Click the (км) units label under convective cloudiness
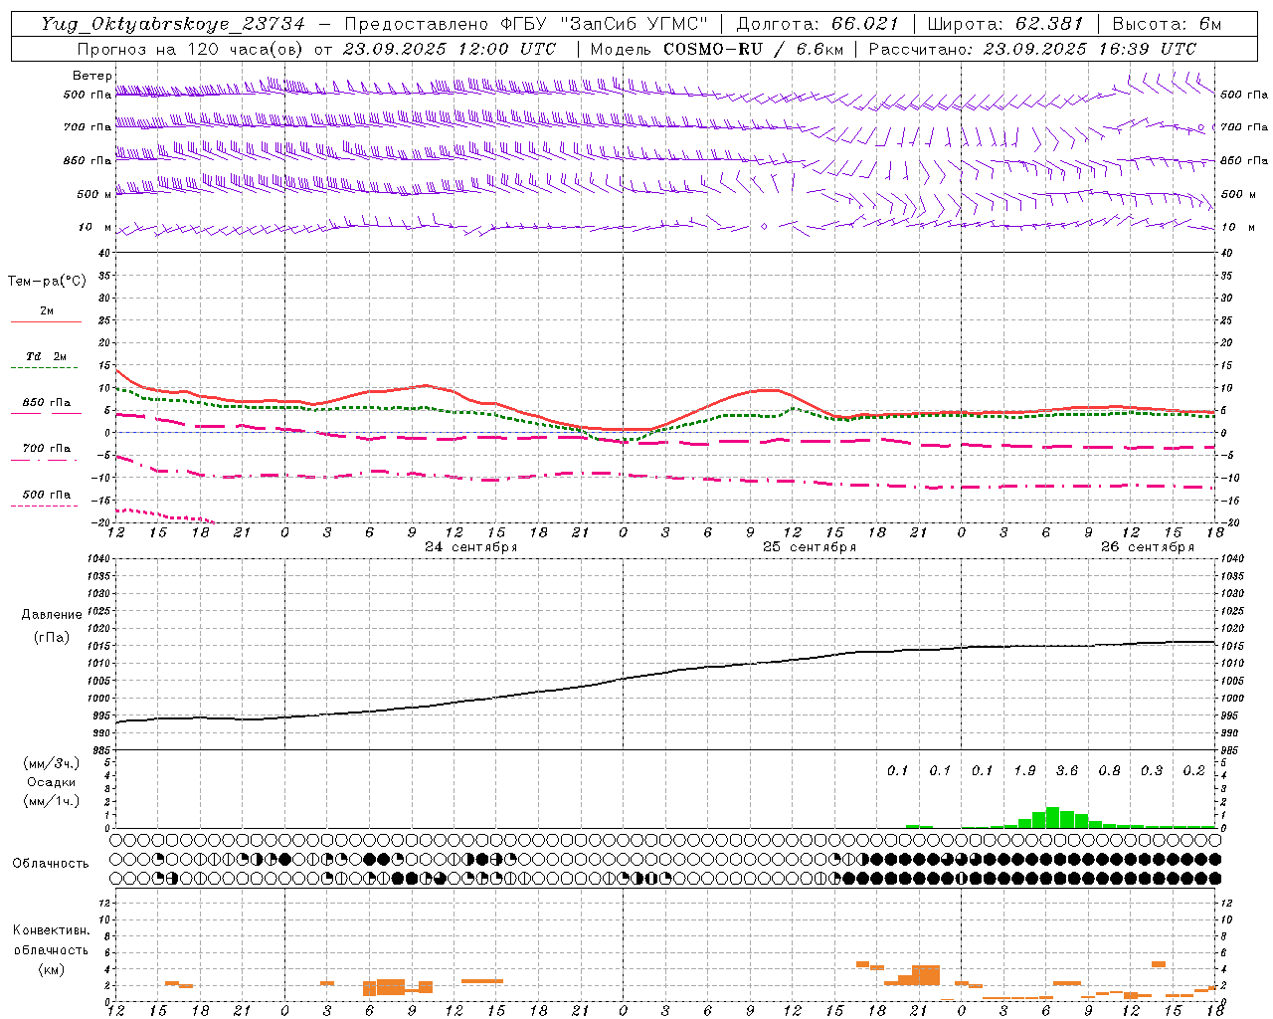The width and height of the screenshot is (1273, 1019). 51,969
